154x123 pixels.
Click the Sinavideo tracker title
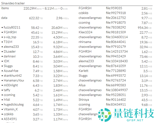click(13, 3)
